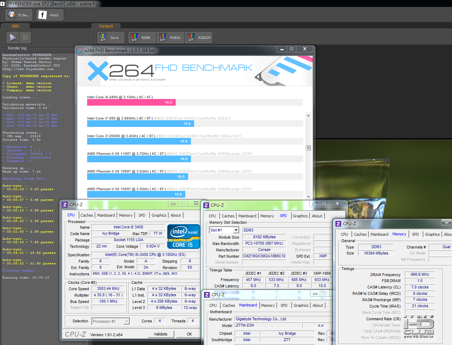Switch to the Context tab

[106, 26]
